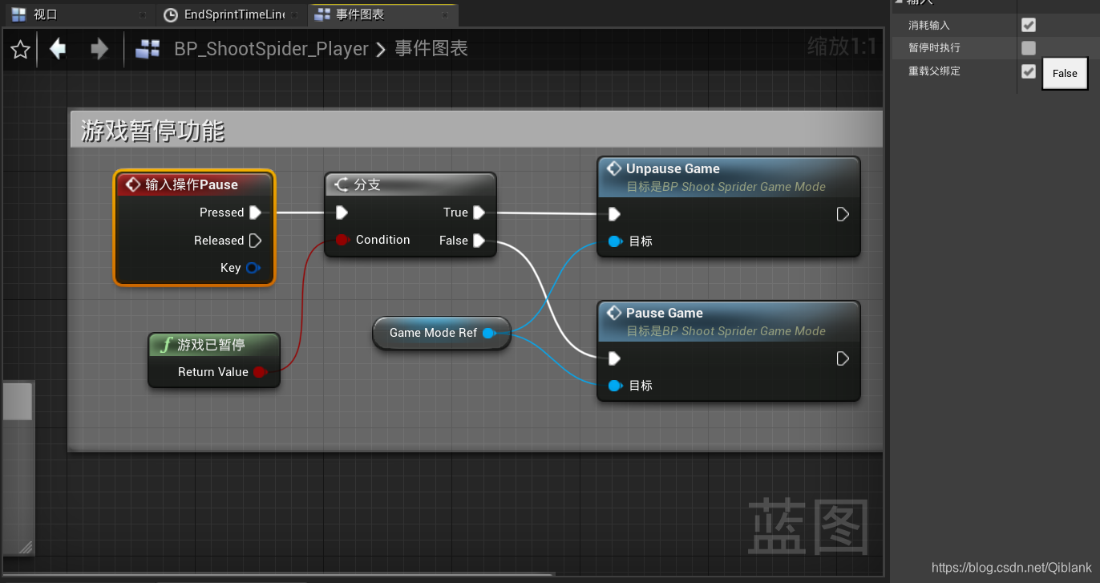Close the EndSprintTimeLine tab
This screenshot has height=583, width=1100.
(295, 15)
